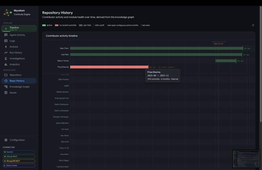Click the Agent Activity chat icon
262x170 pixels.
click(6, 35)
